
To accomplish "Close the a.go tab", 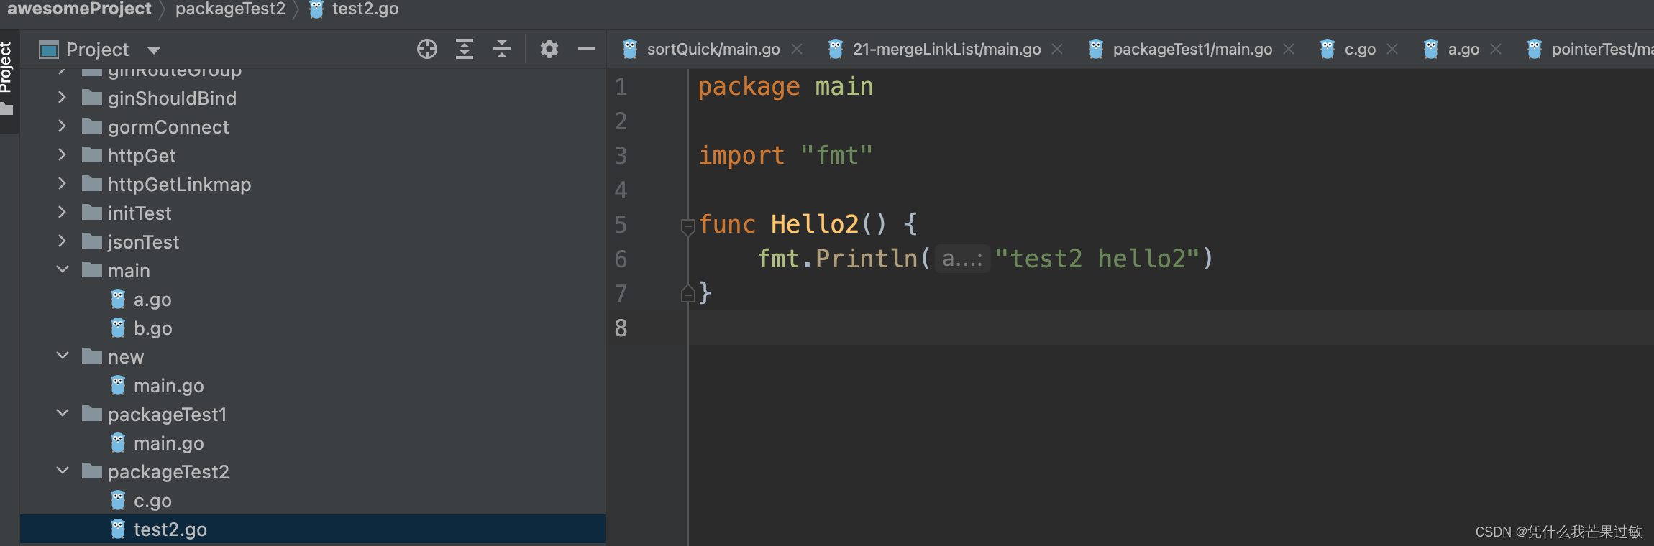I will 1496,49.
